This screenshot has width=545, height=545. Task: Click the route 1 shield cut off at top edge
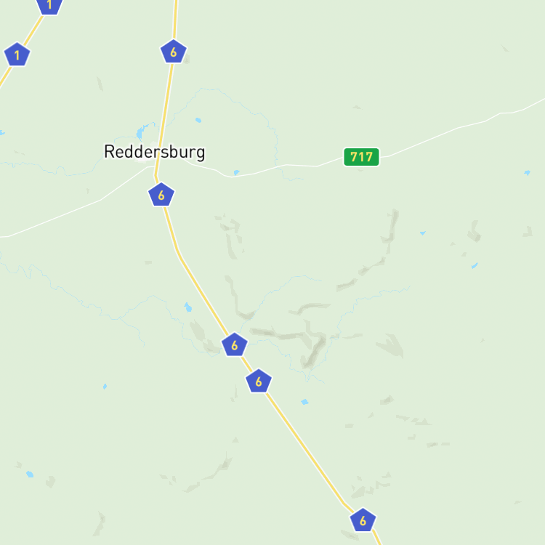pyautogui.click(x=49, y=6)
